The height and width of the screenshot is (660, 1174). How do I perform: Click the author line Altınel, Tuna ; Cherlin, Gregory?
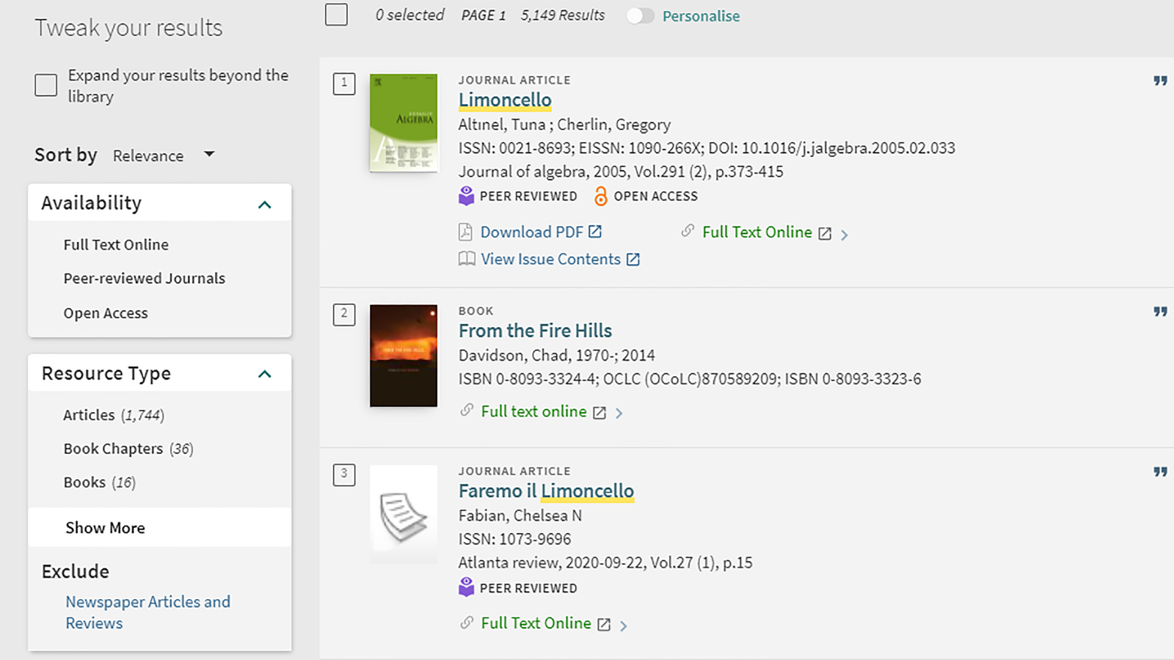tap(564, 125)
